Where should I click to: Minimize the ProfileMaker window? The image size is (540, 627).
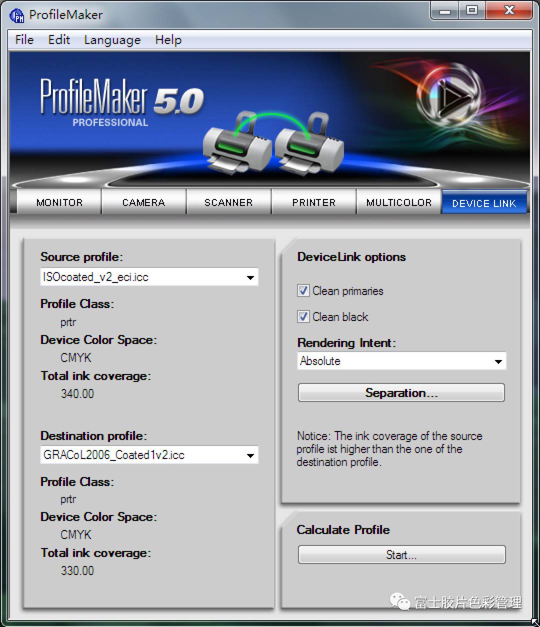pyautogui.click(x=445, y=11)
